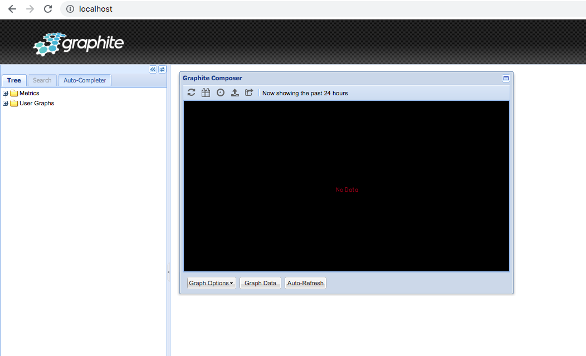
Task: Refresh the metrics tree panel
Action: coord(162,70)
